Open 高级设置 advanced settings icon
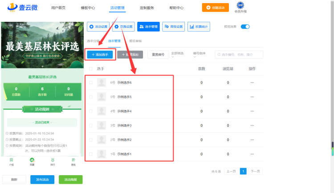 point(167,27)
